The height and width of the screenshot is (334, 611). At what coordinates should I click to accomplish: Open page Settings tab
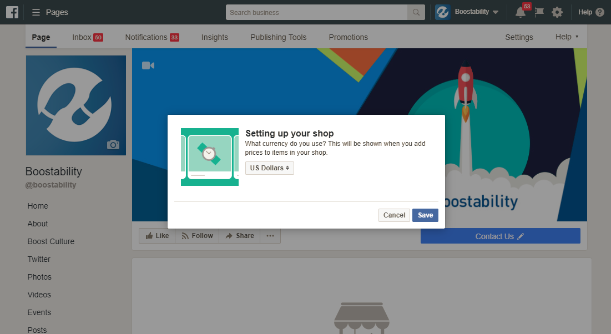519,37
